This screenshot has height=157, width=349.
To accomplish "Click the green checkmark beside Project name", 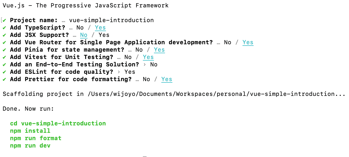I will pyautogui.click(x=4, y=20).
